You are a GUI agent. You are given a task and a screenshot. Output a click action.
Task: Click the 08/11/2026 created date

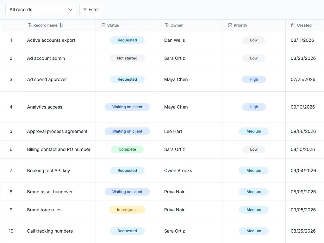coord(302,40)
